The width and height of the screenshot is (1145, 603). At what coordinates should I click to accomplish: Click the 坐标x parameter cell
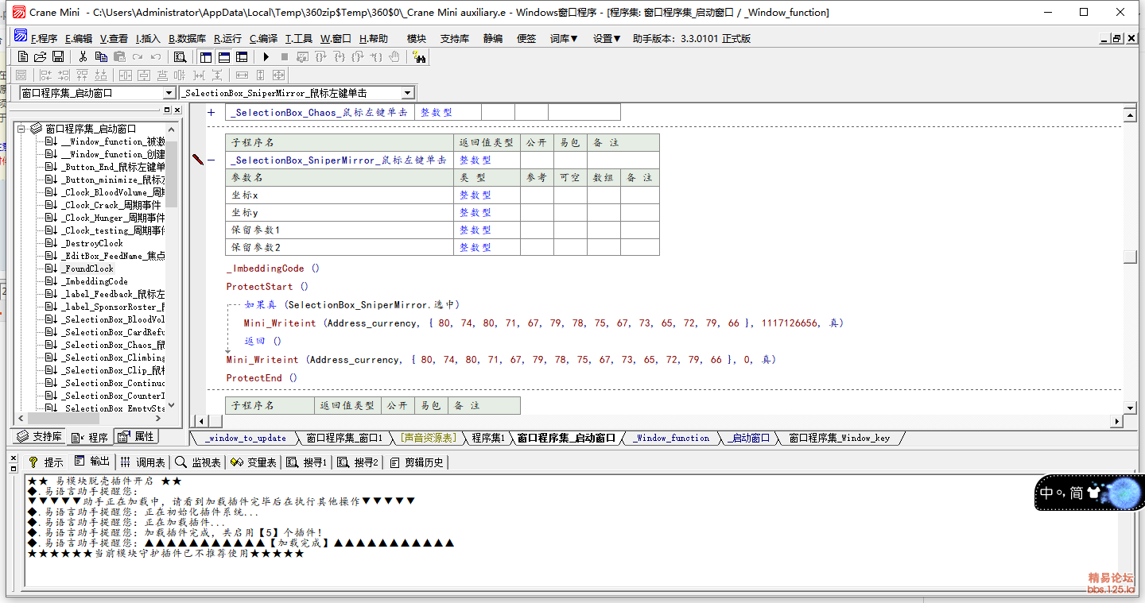[340, 195]
